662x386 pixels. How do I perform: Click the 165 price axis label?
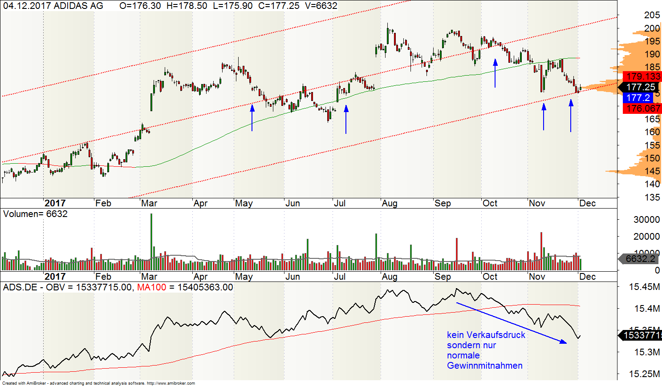[652, 119]
